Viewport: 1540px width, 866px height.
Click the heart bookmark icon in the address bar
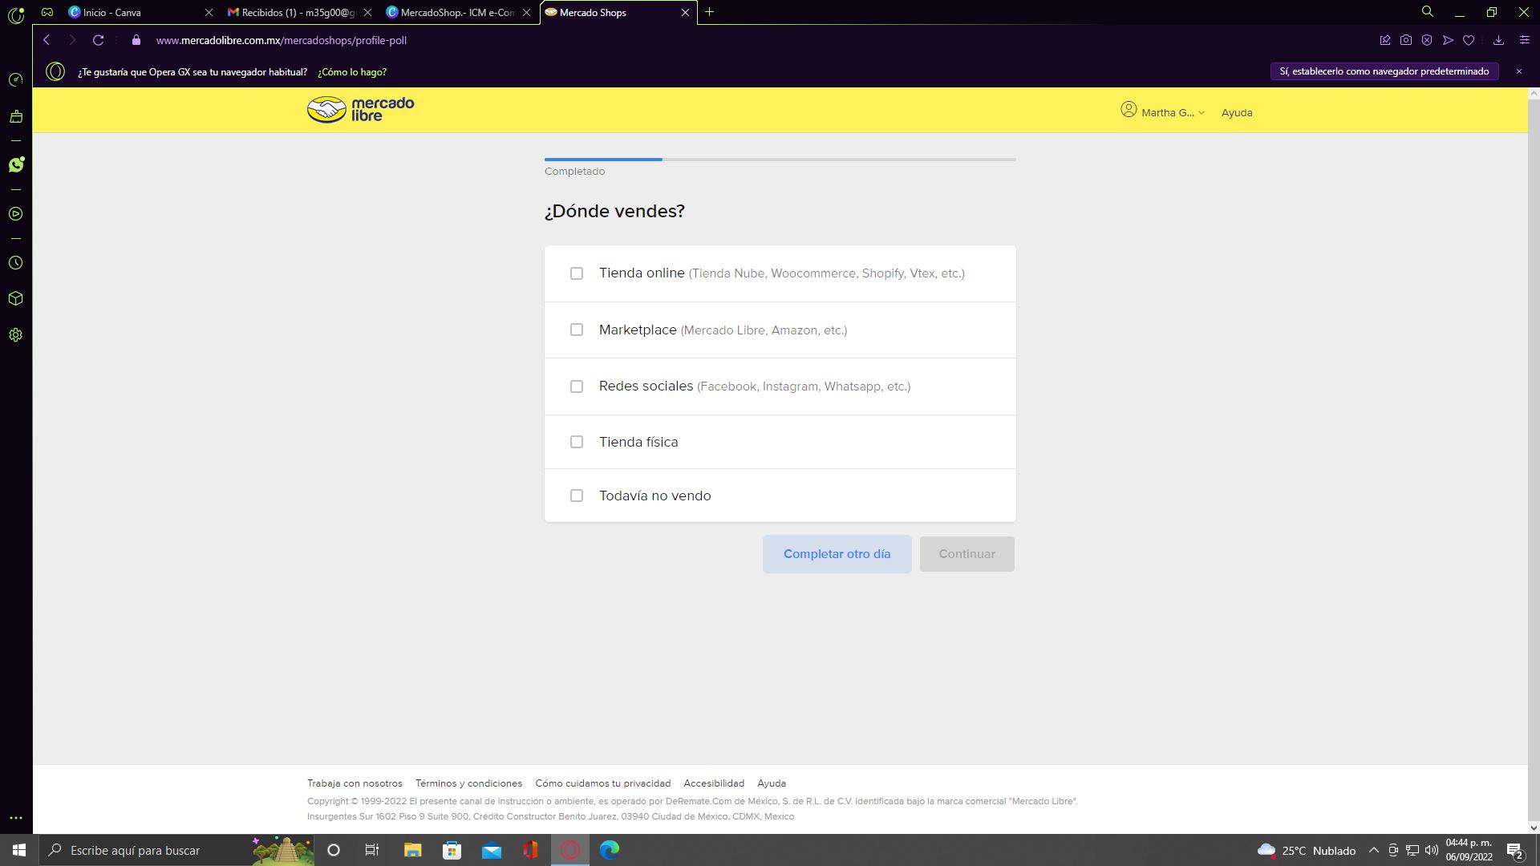click(1469, 40)
